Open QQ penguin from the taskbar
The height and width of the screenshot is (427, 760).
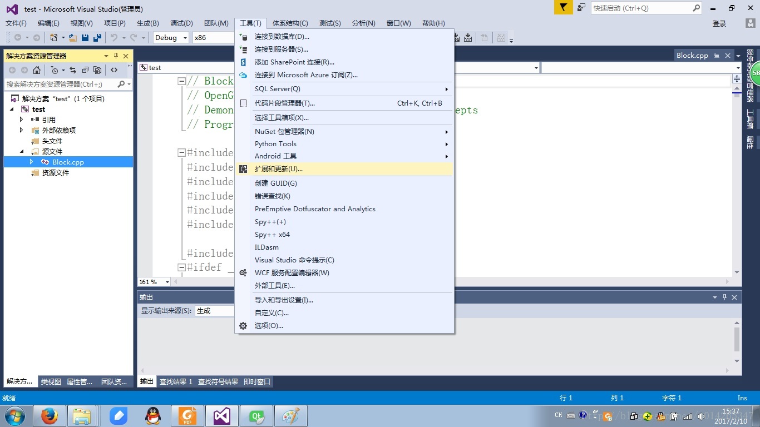pyautogui.click(x=153, y=416)
